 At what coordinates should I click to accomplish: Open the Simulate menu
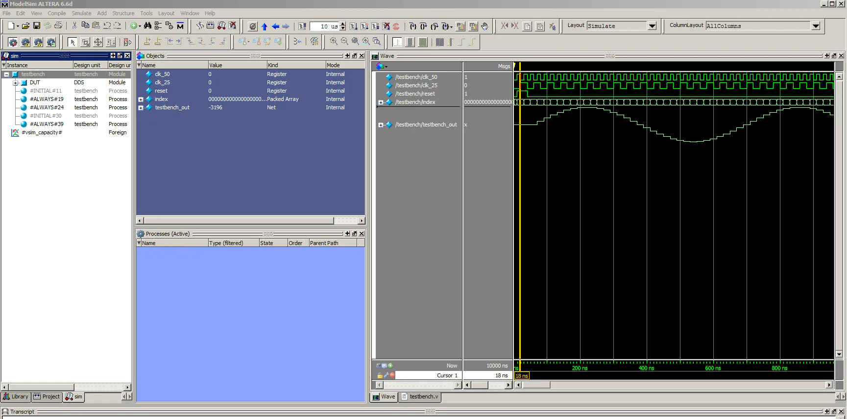click(x=81, y=13)
